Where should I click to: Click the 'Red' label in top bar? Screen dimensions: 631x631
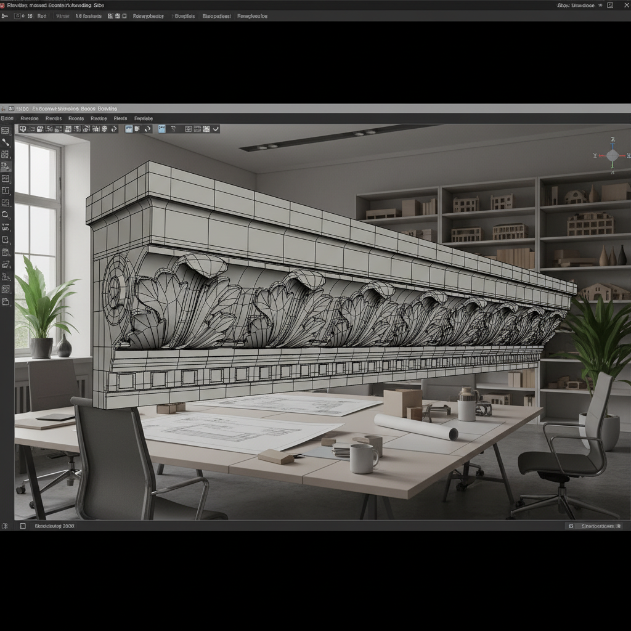click(42, 16)
